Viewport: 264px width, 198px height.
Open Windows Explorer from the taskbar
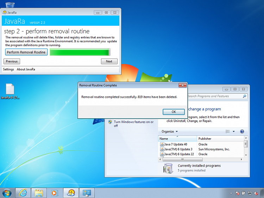click(x=39, y=193)
